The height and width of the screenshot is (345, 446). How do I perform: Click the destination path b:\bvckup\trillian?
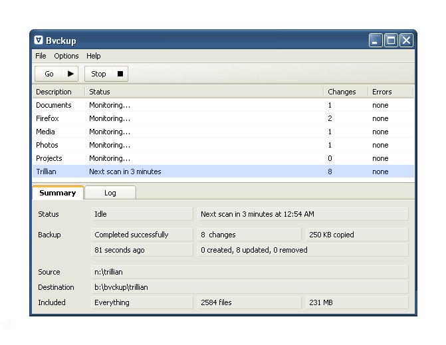[250, 287]
